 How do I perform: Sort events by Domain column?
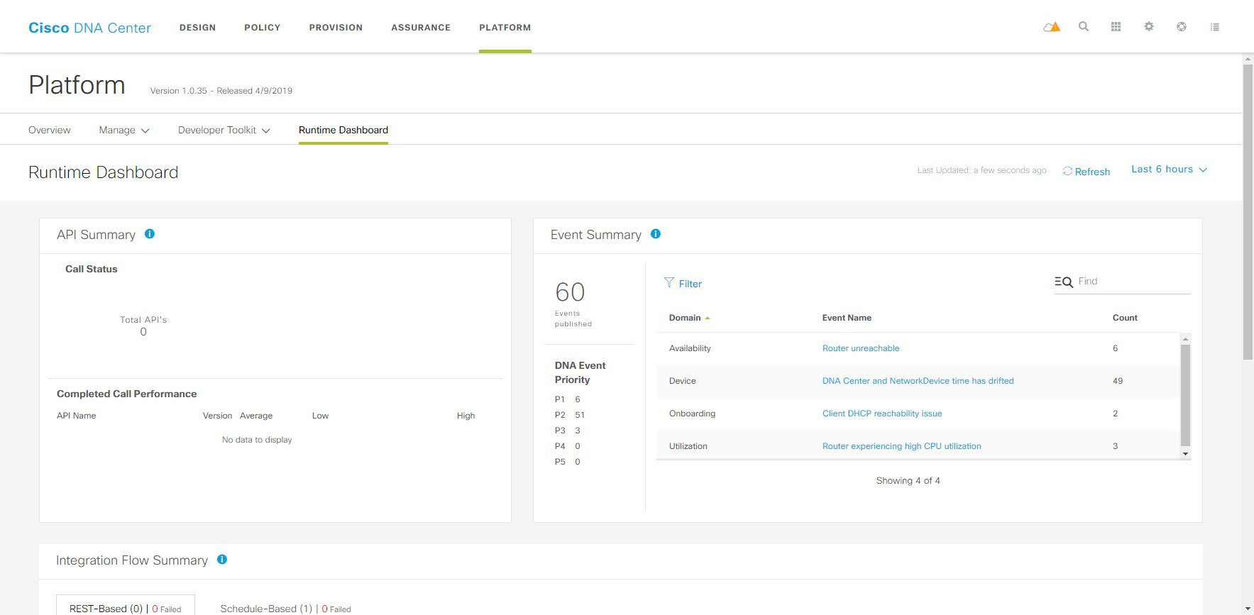(689, 318)
